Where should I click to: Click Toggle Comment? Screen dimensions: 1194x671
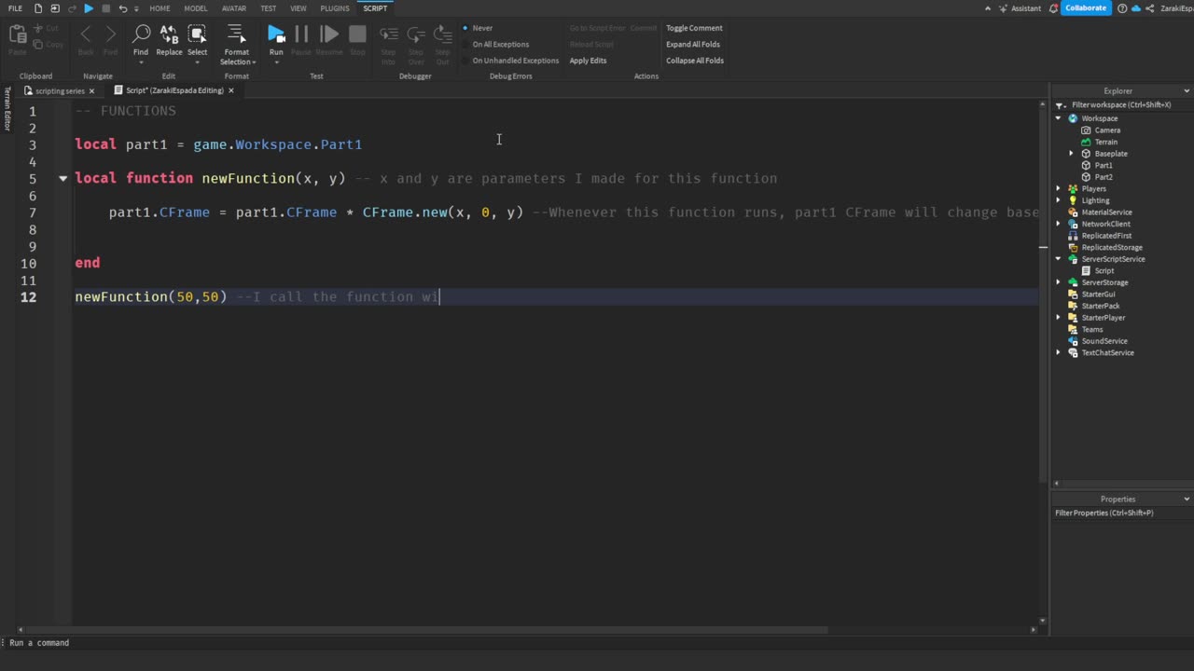click(x=694, y=28)
